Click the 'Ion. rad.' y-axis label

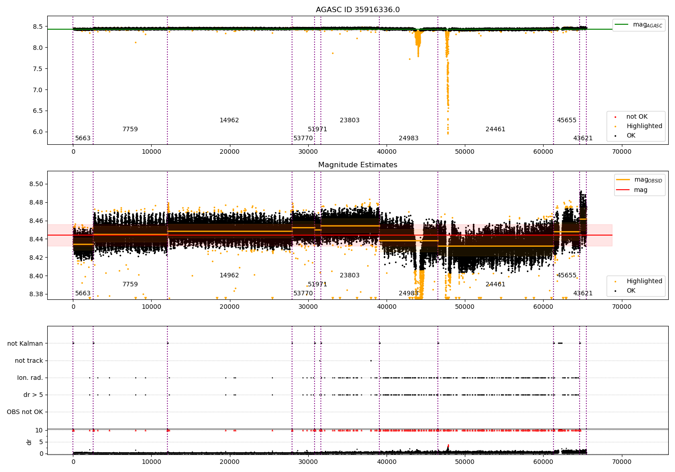coord(30,378)
